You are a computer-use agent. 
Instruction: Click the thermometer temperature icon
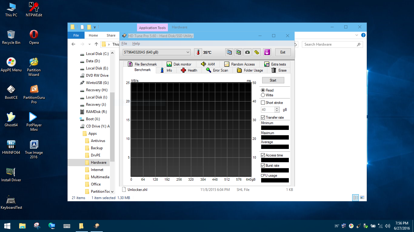point(198,52)
